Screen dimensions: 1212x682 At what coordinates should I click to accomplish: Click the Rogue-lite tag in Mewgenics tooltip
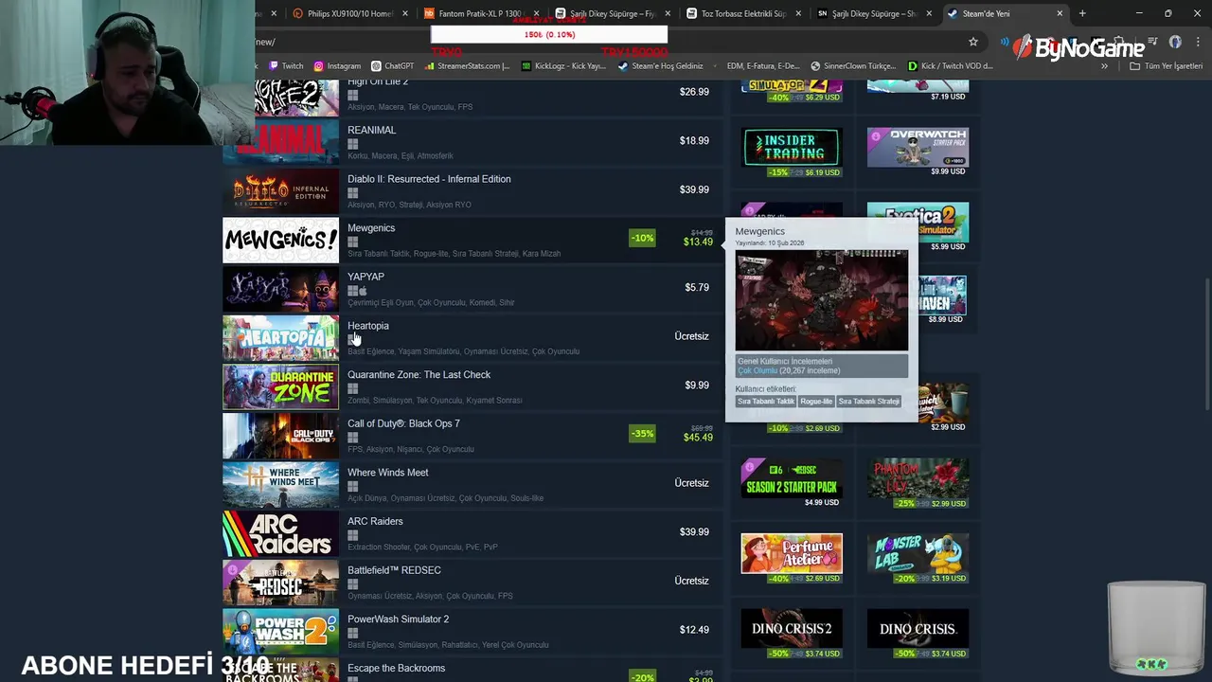[x=816, y=402]
